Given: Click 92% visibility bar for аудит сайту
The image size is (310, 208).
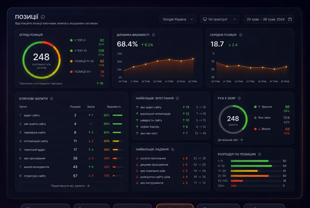Looking at the screenshot, I should (x=118, y=115).
